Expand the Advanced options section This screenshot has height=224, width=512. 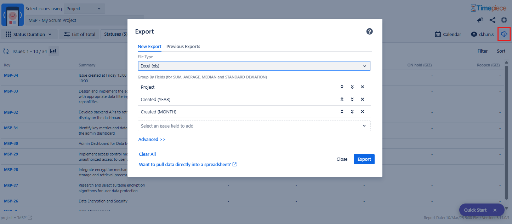point(152,139)
